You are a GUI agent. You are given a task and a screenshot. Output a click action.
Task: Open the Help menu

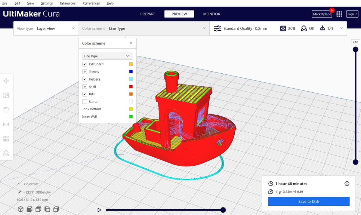pos(110,3)
